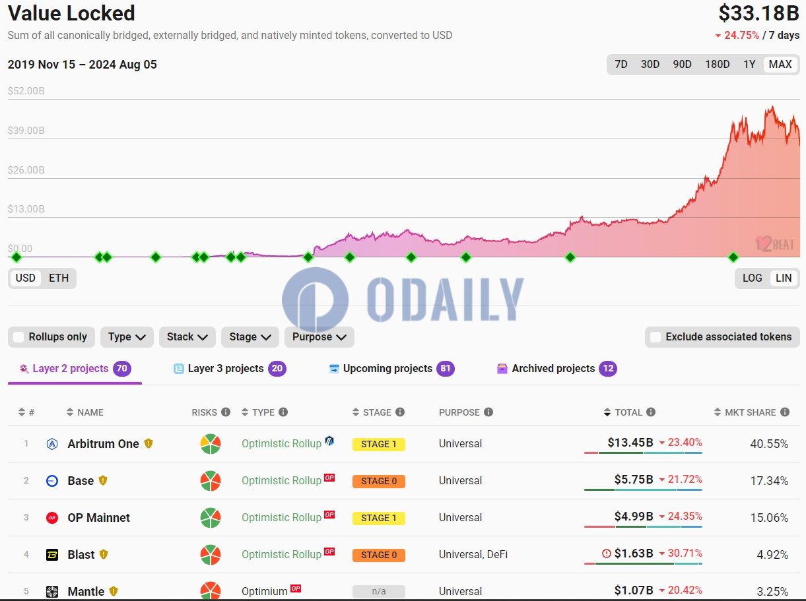This screenshot has width=806, height=601.
Task: Click the info icon beside TYPE header
Action: point(283,412)
